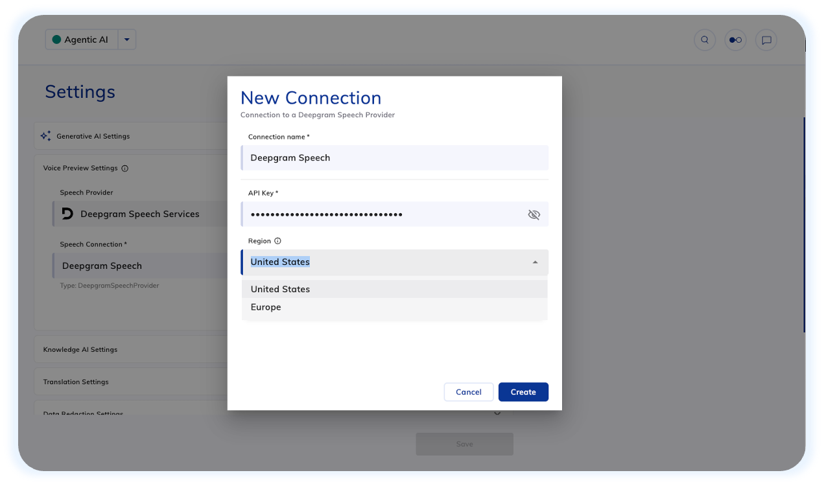Click the Generative AI sparkle icon
824x486 pixels.
(x=45, y=136)
